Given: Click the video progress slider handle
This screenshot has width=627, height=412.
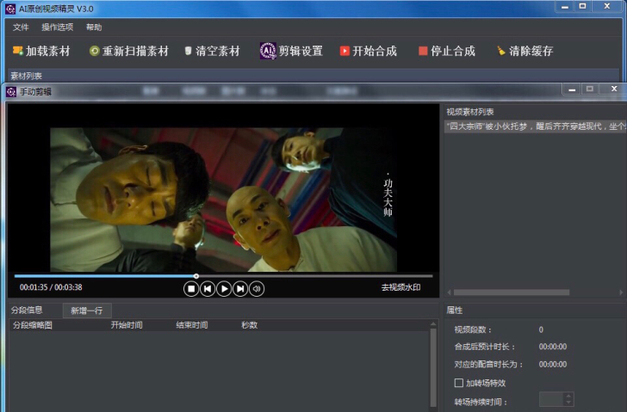Looking at the screenshot, I should 196,276.
